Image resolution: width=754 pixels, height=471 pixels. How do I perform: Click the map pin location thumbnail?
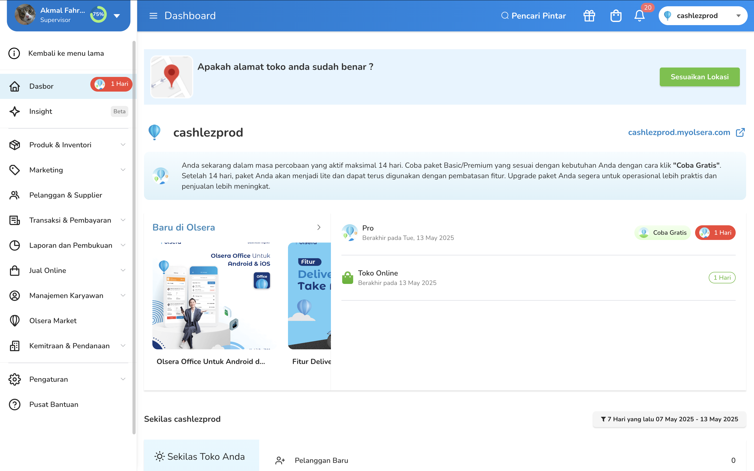click(x=172, y=77)
